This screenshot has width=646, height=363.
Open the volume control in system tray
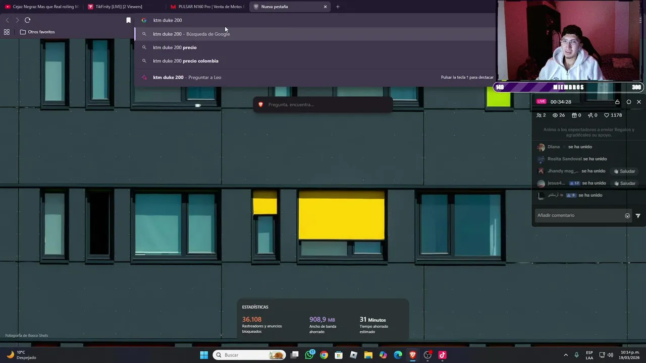[610, 355]
